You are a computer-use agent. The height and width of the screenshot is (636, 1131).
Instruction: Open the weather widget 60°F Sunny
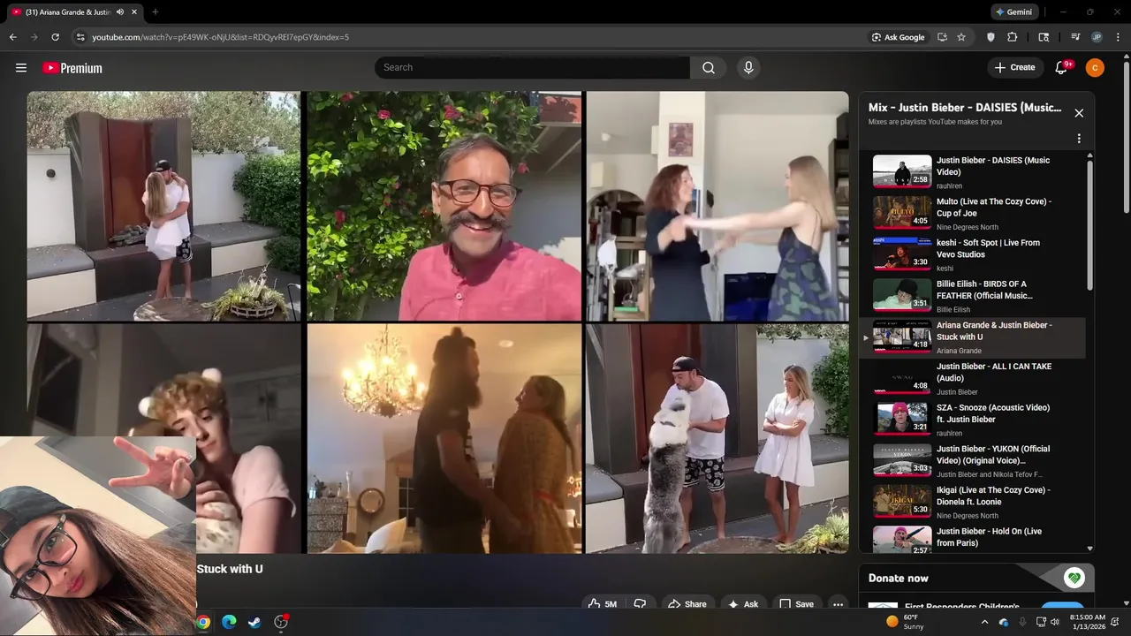[x=904, y=622]
